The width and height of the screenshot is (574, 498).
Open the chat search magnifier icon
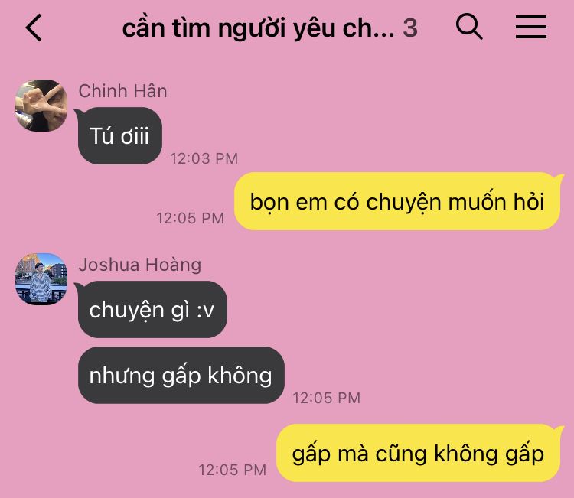(469, 26)
